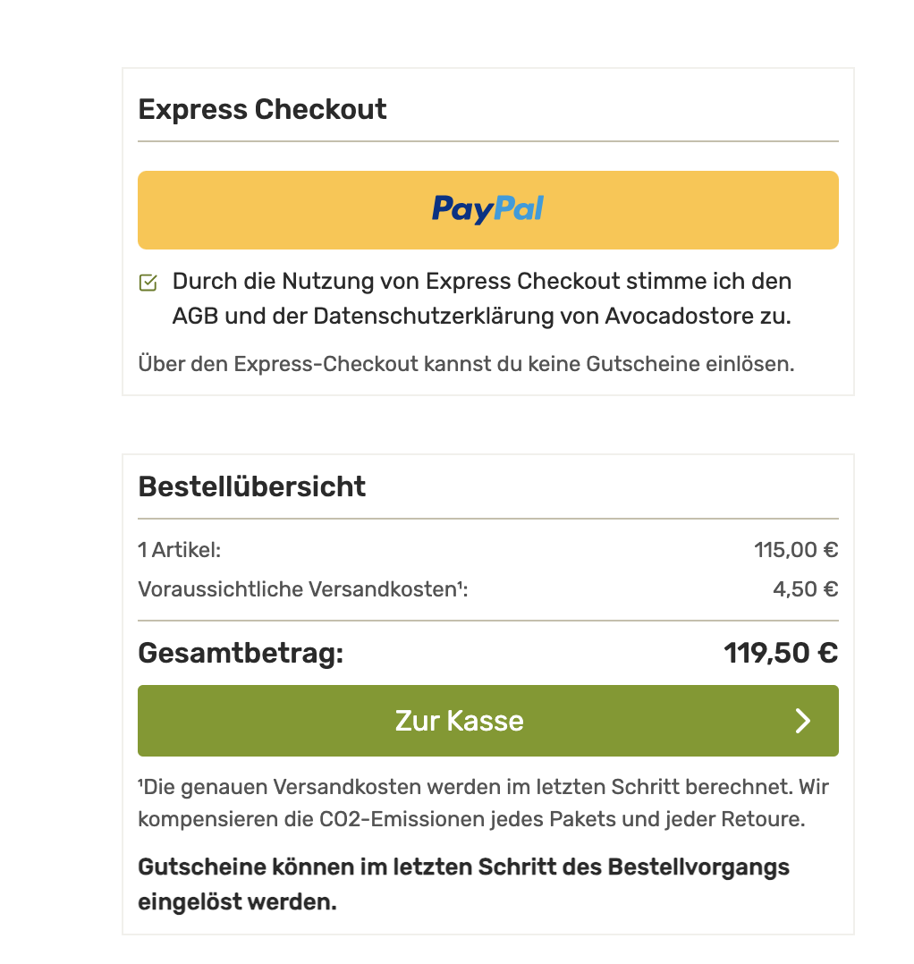Pay using the yellow PayPal express button

488,210
